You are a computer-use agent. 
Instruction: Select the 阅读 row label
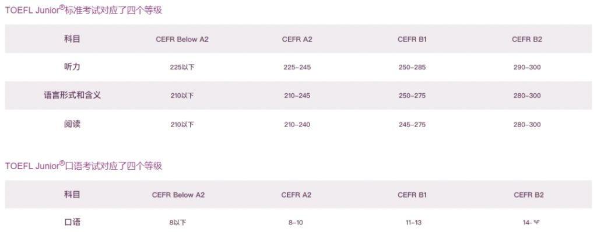pos(72,124)
